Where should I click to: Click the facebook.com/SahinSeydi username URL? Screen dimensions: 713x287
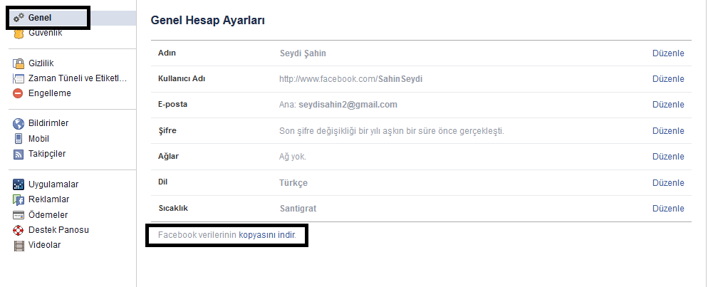350,78
